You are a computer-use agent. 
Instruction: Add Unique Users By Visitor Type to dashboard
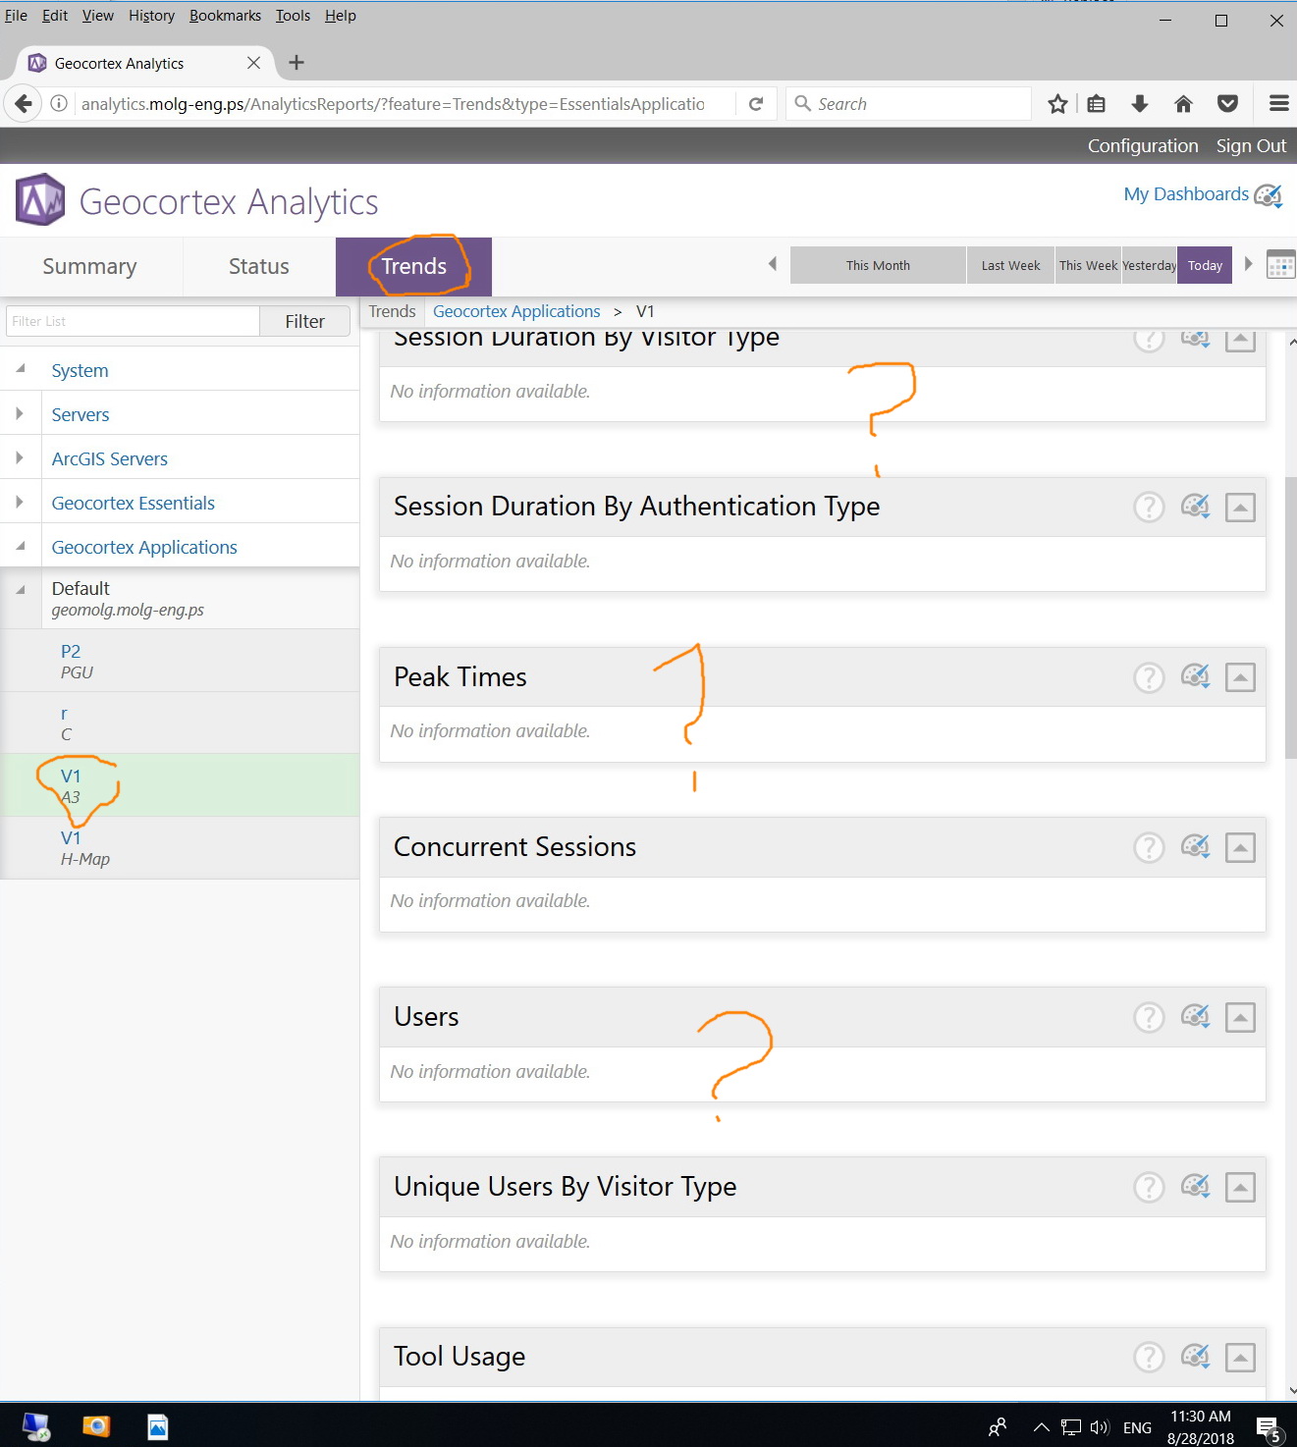1195,1186
